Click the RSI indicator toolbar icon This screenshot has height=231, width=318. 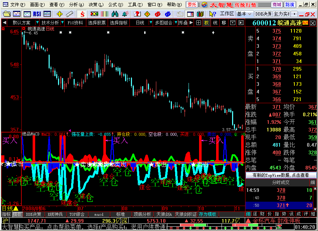(37, 14)
